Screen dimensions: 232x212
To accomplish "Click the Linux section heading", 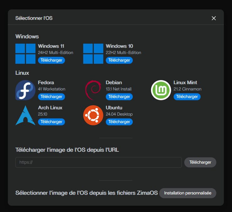I will (22, 73).
